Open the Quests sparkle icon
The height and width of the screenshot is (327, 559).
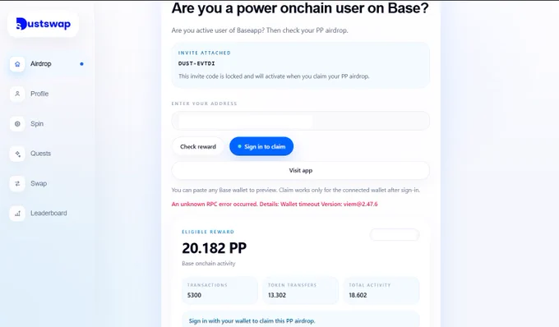(17, 154)
